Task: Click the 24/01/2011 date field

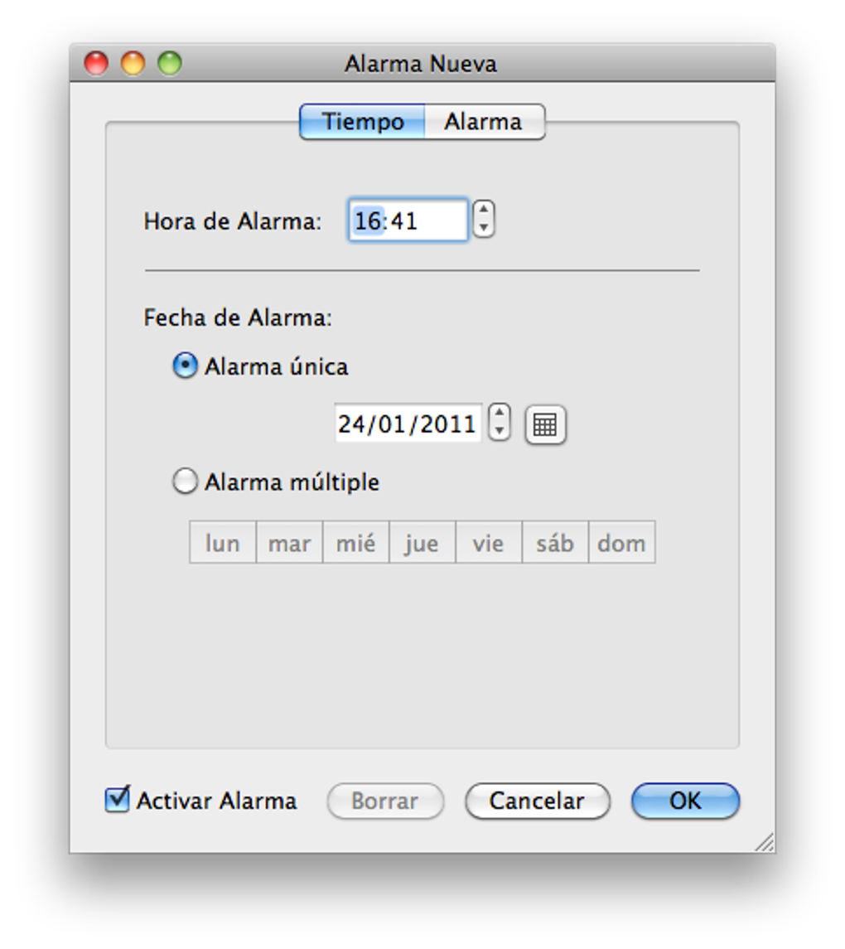Action: click(407, 424)
